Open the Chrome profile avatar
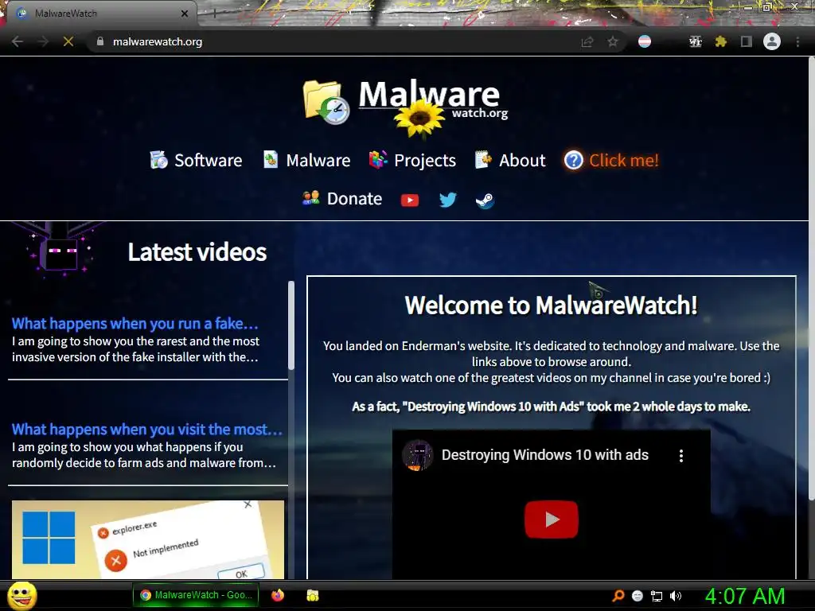815x611 pixels. pos(772,41)
